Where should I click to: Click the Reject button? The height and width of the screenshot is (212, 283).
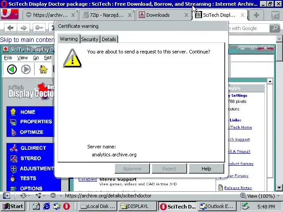[x=169, y=169]
